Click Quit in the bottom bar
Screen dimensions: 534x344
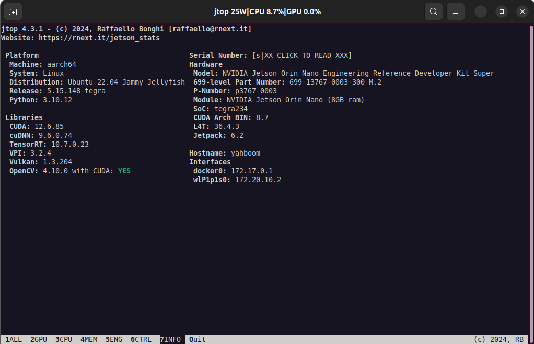pos(198,340)
